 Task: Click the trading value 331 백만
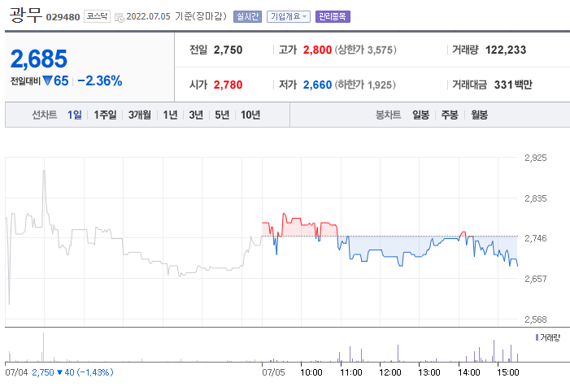tap(513, 85)
